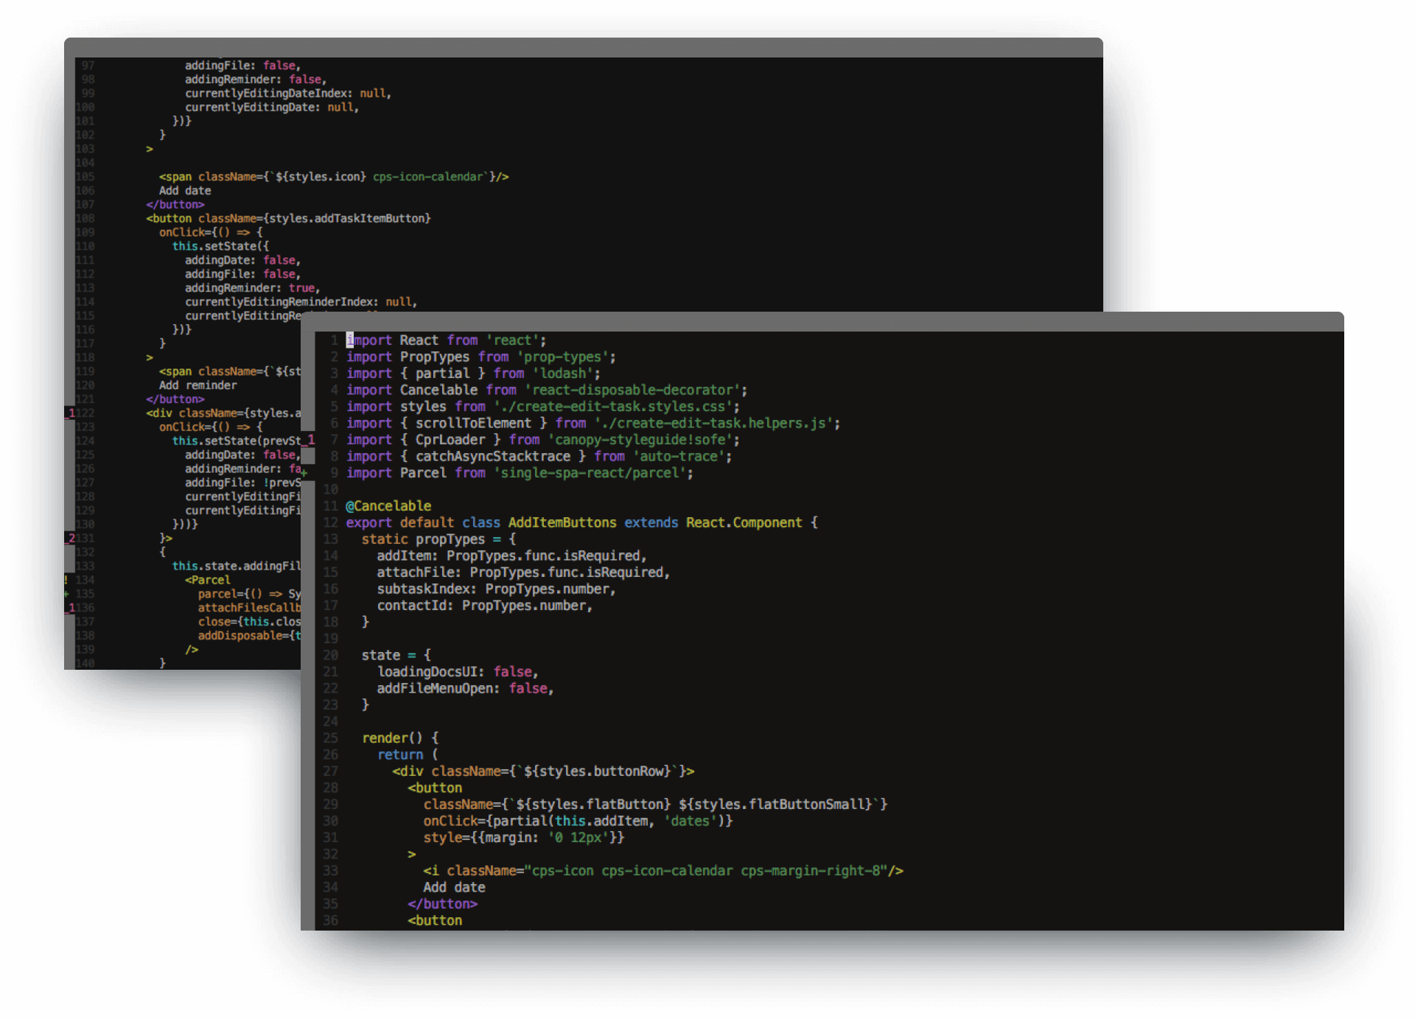Screen dimensions: 1415x1019
Task: Click the currentlyEditingReminderIndex: null line
Action: pos(301,302)
